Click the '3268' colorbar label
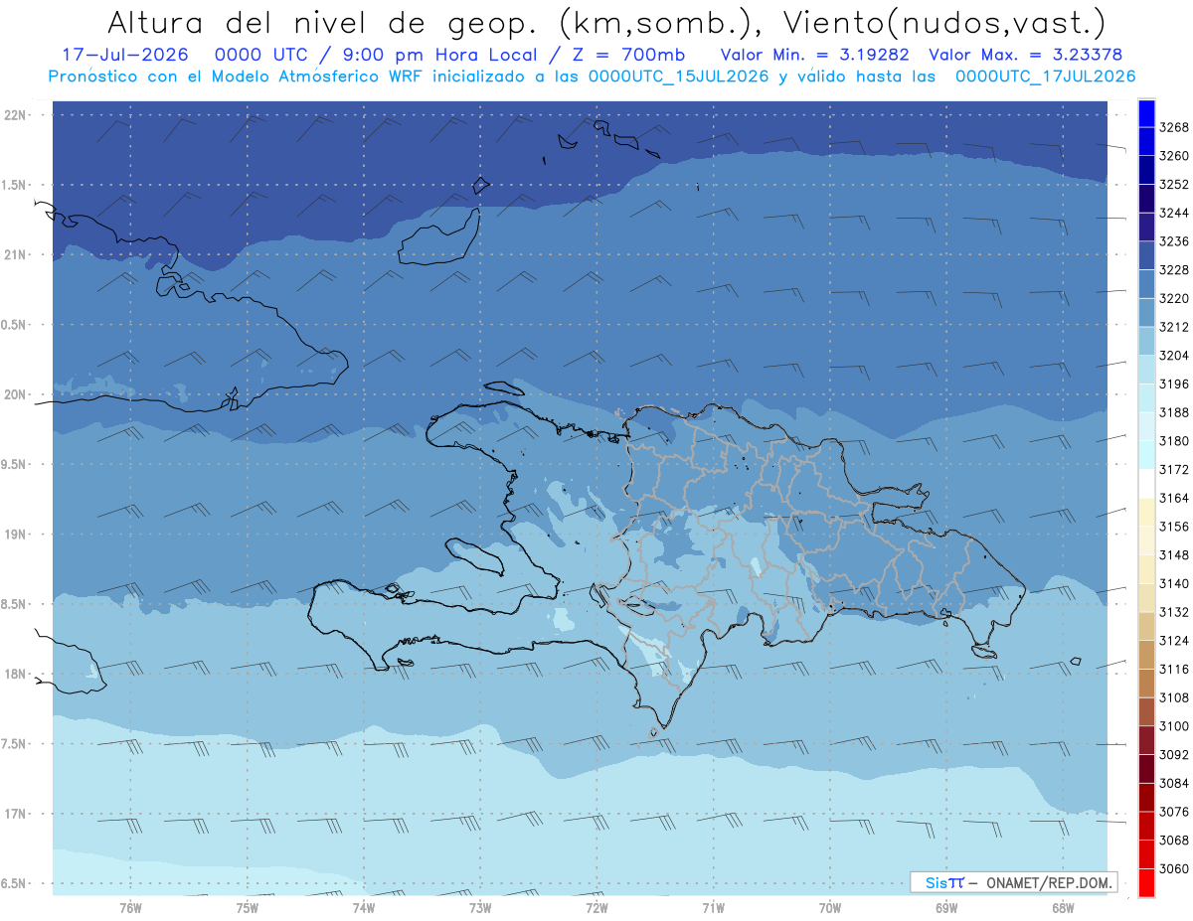This screenshot has width=1193, height=921. point(1174,127)
